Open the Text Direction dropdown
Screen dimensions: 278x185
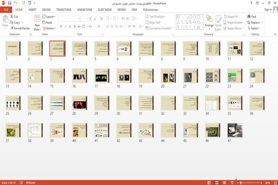tap(156, 17)
